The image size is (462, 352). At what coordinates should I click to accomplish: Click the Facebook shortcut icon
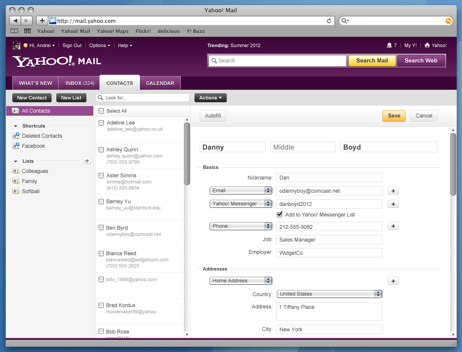[15, 146]
